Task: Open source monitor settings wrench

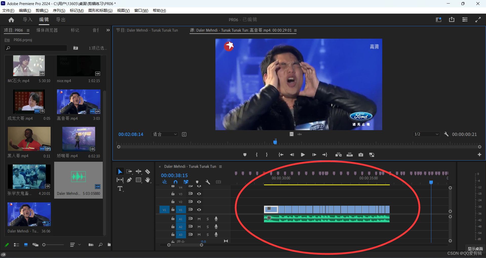Action: 446,134
